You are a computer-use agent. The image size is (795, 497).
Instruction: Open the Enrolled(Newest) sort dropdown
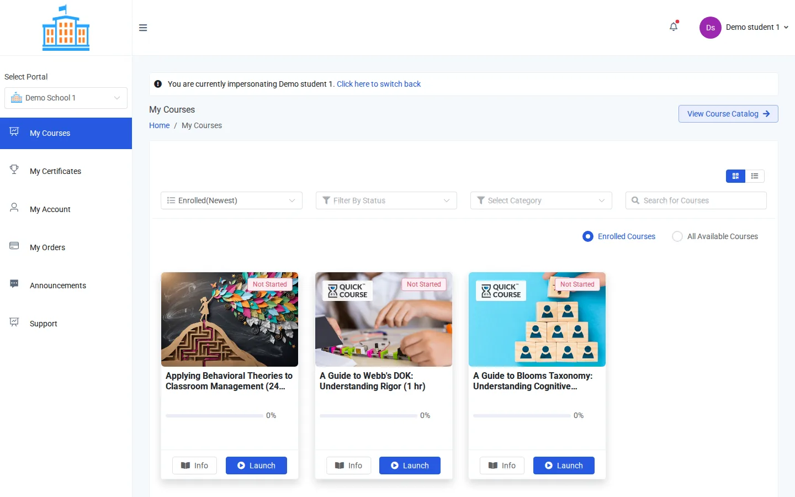[x=231, y=200]
